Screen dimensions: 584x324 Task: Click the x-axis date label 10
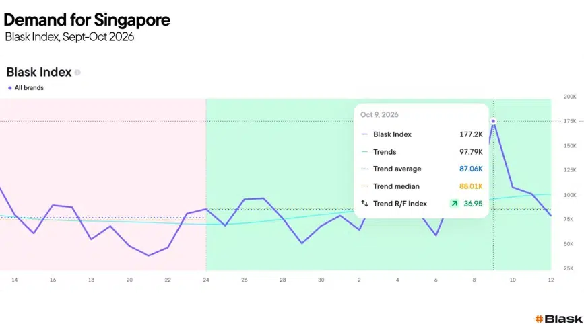point(513,280)
